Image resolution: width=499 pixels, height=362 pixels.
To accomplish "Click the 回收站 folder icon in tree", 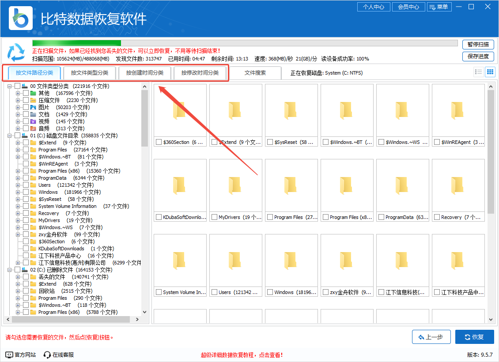I will pyautogui.click(x=33, y=291).
